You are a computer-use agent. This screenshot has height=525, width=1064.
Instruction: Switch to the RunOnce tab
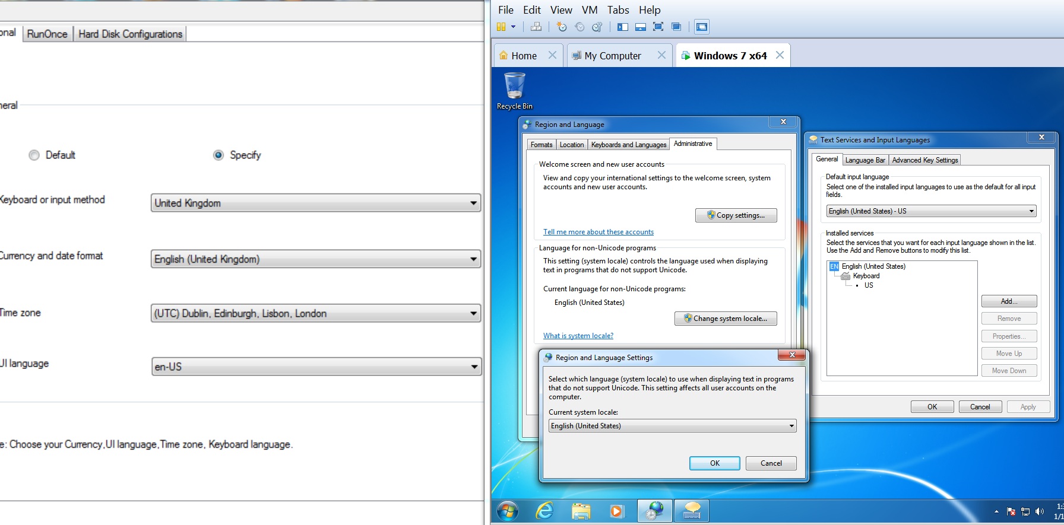47,34
